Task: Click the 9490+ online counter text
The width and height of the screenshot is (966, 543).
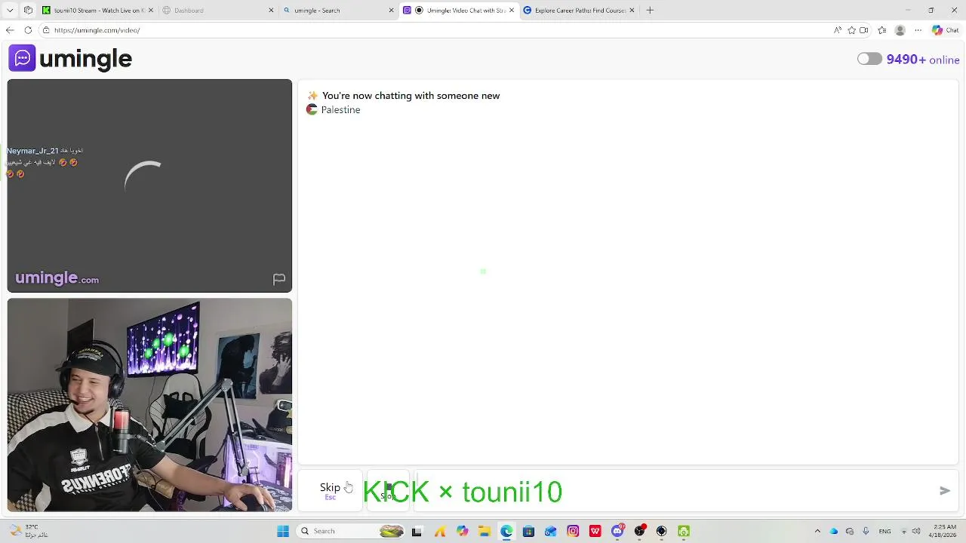Action: [923, 60]
